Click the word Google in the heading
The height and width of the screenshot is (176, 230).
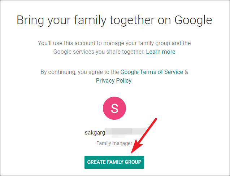coord(193,20)
